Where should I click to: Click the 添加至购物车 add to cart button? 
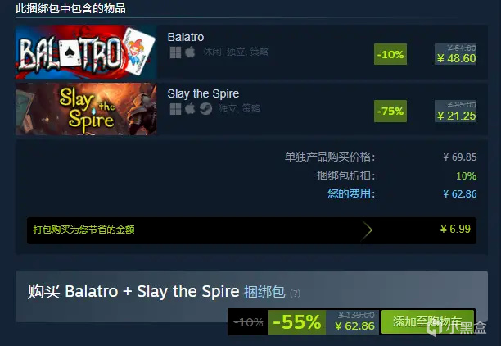coord(427,321)
